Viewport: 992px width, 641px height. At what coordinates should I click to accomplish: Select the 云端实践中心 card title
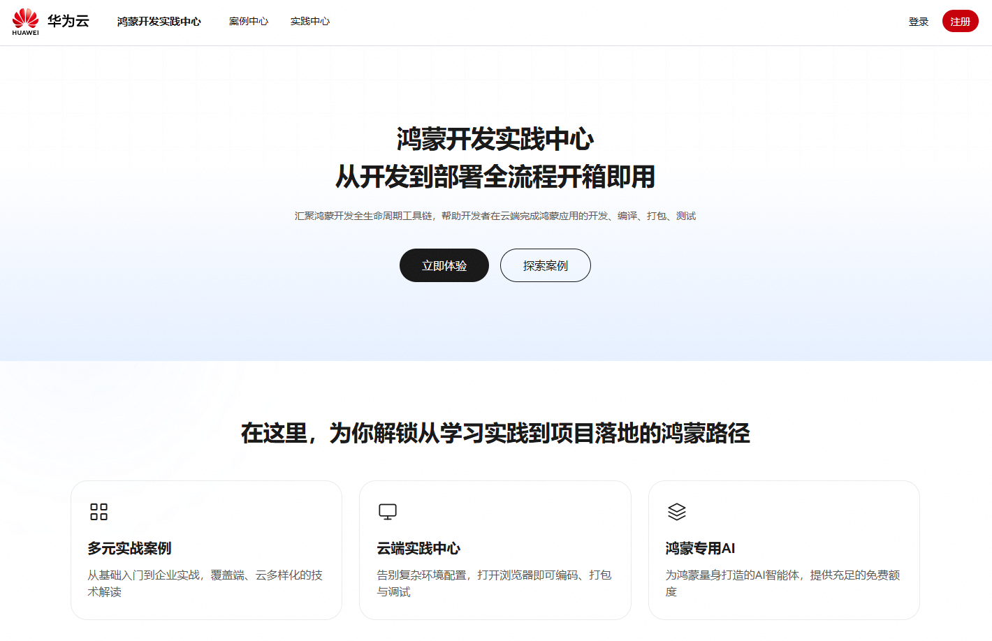click(418, 548)
